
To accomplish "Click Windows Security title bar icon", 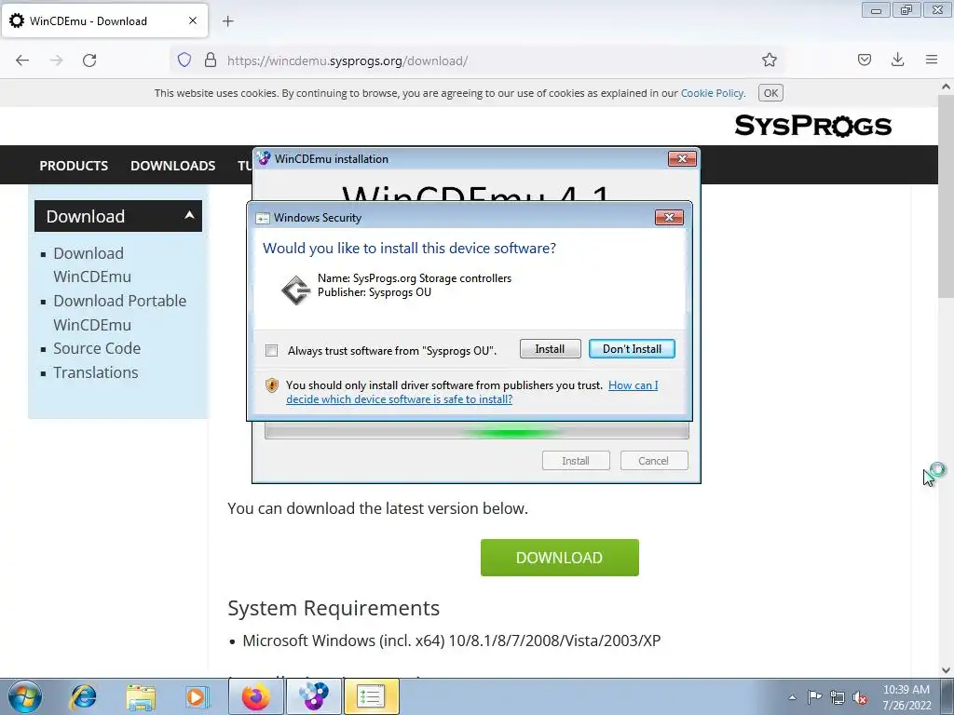I will click(x=262, y=218).
